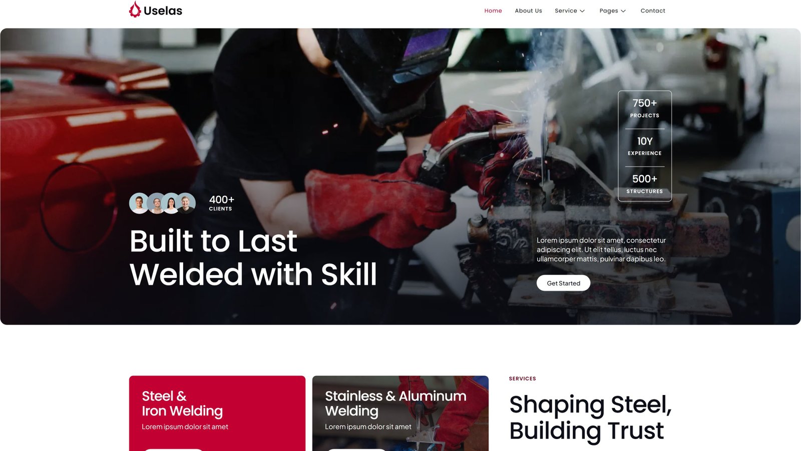801x451 pixels.
Task: Click the Uselas flame logo icon
Action: (135, 9)
